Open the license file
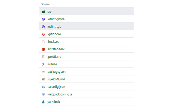 click(52, 64)
